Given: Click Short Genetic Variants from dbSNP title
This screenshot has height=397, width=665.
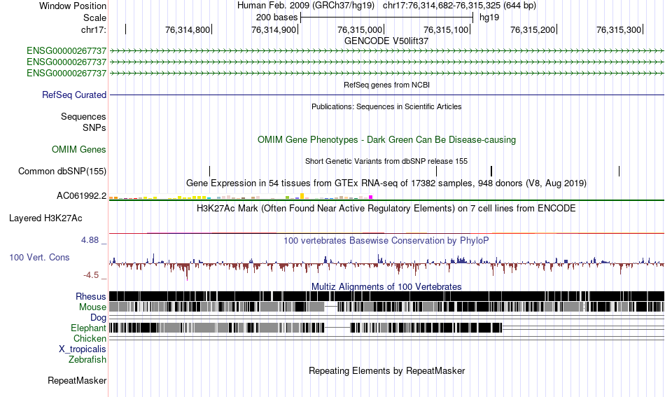Looking at the screenshot, I should 386,161.
